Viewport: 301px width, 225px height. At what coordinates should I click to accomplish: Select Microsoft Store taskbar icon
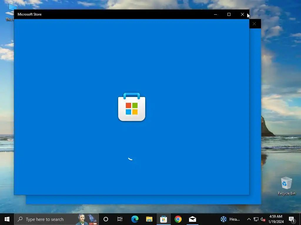(x=163, y=219)
